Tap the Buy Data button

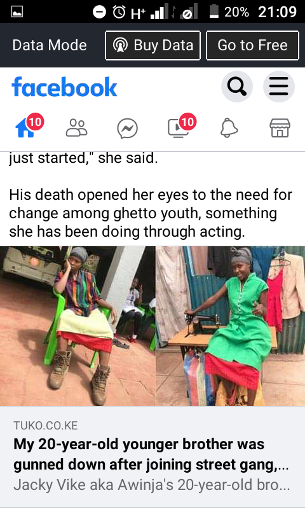point(153,45)
